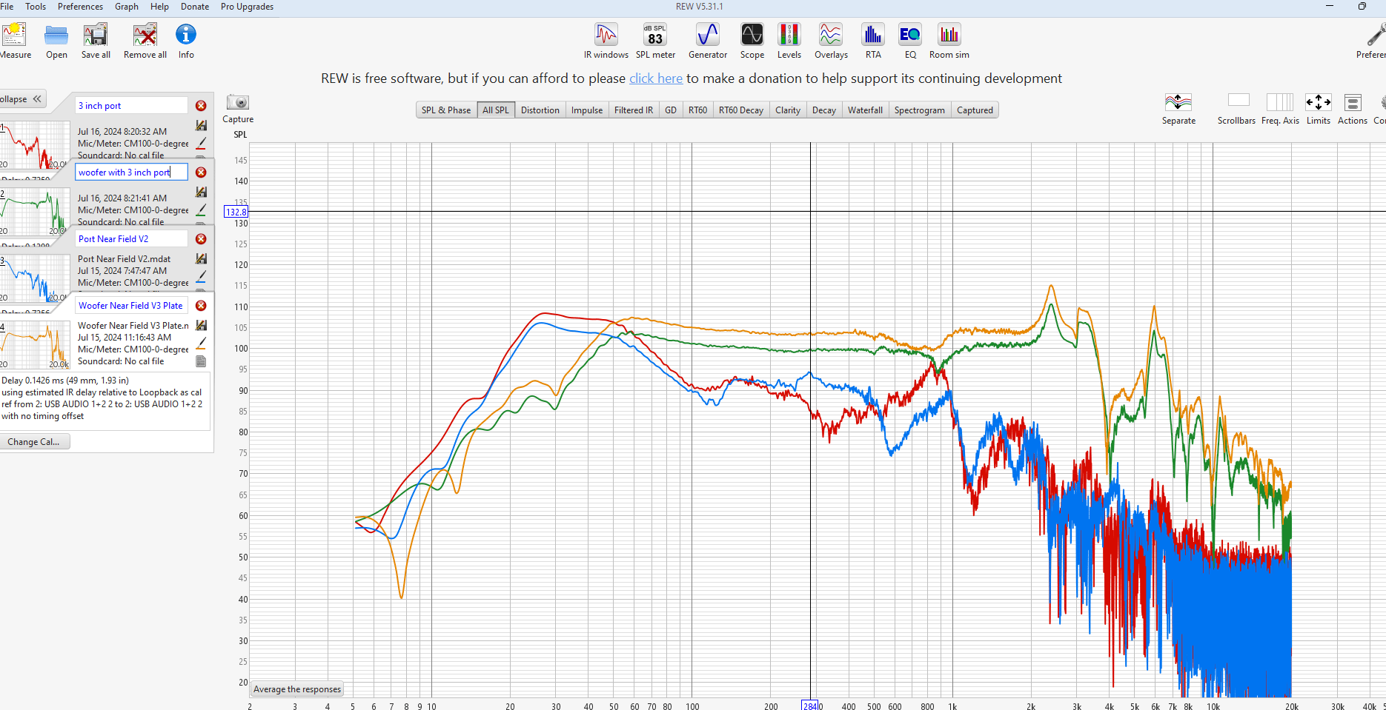
Task: Remove 'woofer with 3 inch port' measurement
Action: [201, 173]
